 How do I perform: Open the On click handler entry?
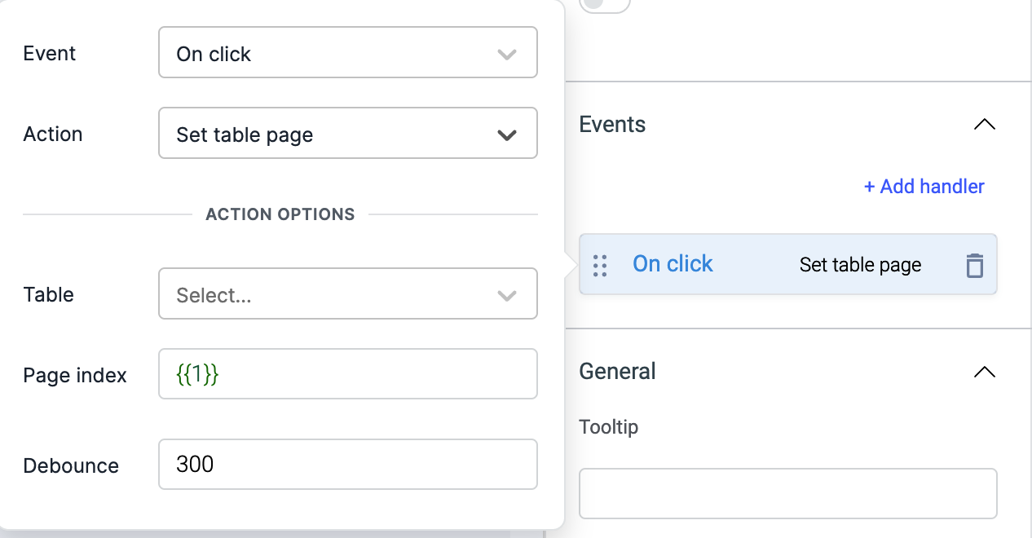tap(673, 264)
